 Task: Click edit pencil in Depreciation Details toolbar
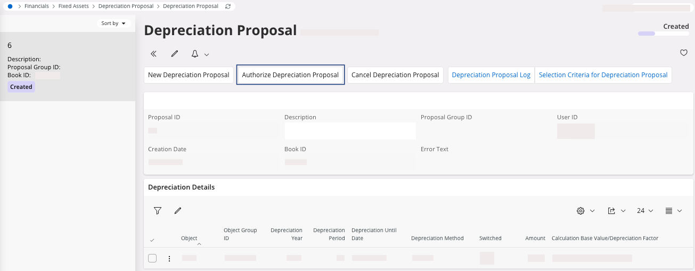click(x=178, y=211)
